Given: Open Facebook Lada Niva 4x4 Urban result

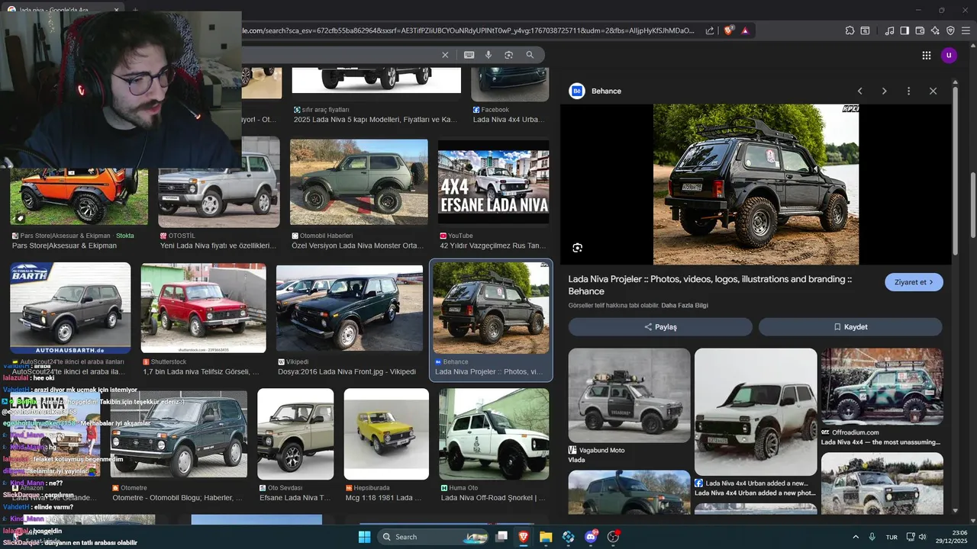Looking at the screenshot, I should tap(508, 120).
